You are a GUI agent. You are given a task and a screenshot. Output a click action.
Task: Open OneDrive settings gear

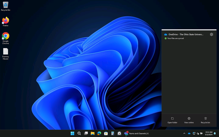tap(212, 34)
